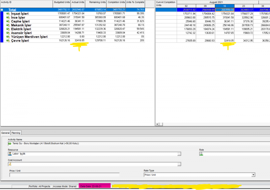Click the Asansör İşleri activity icon
This screenshot has width=270, height=190.
pyautogui.click(x=8, y=33)
